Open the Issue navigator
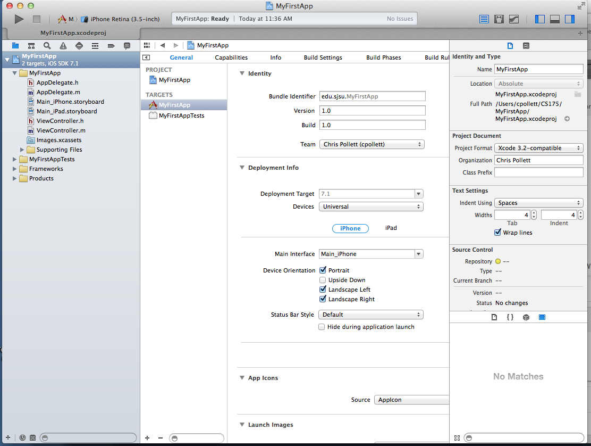The image size is (591, 446). (63, 46)
